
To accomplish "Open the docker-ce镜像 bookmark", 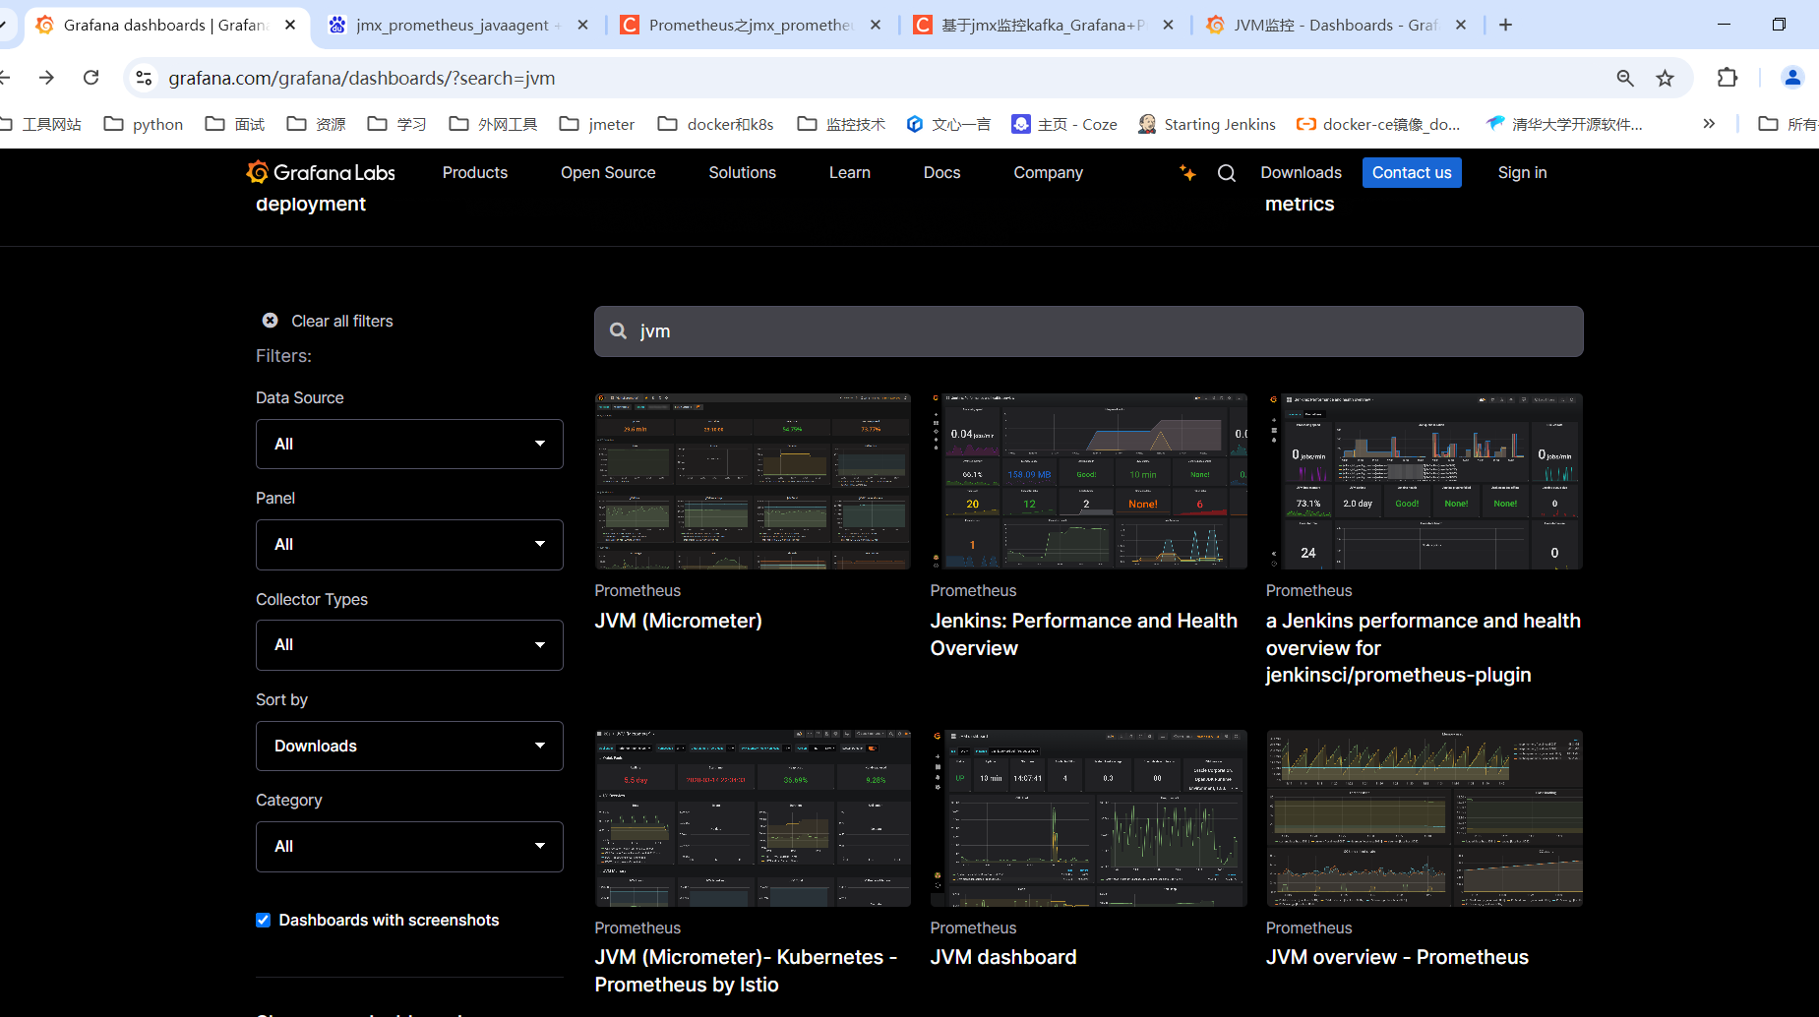I will click(x=1378, y=124).
